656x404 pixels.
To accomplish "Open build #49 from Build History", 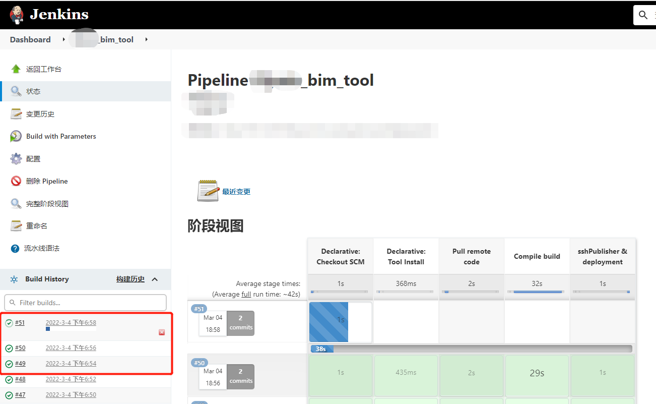I will point(20,364).
